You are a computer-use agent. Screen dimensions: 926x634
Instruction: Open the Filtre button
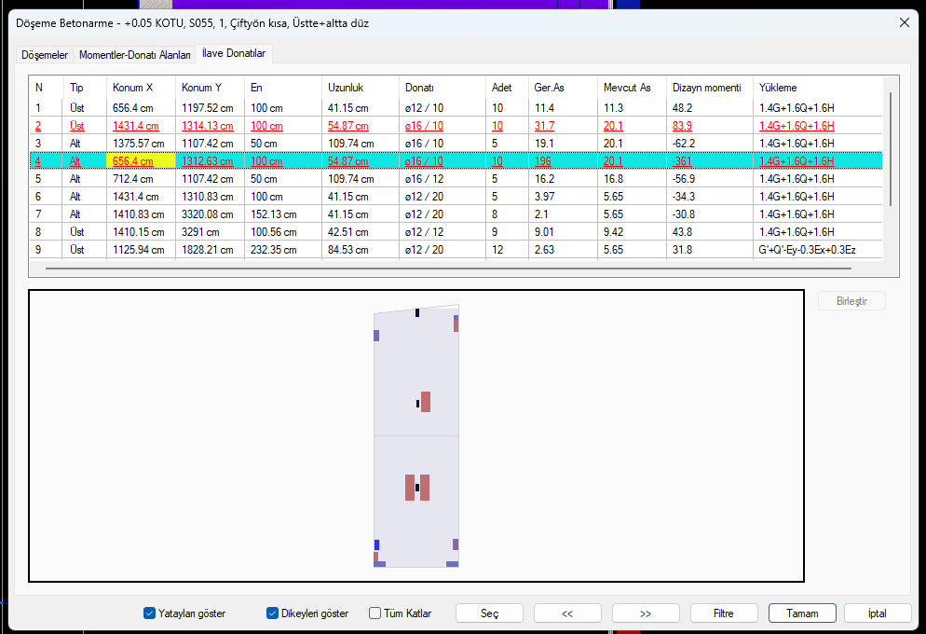tap(724, 613)
